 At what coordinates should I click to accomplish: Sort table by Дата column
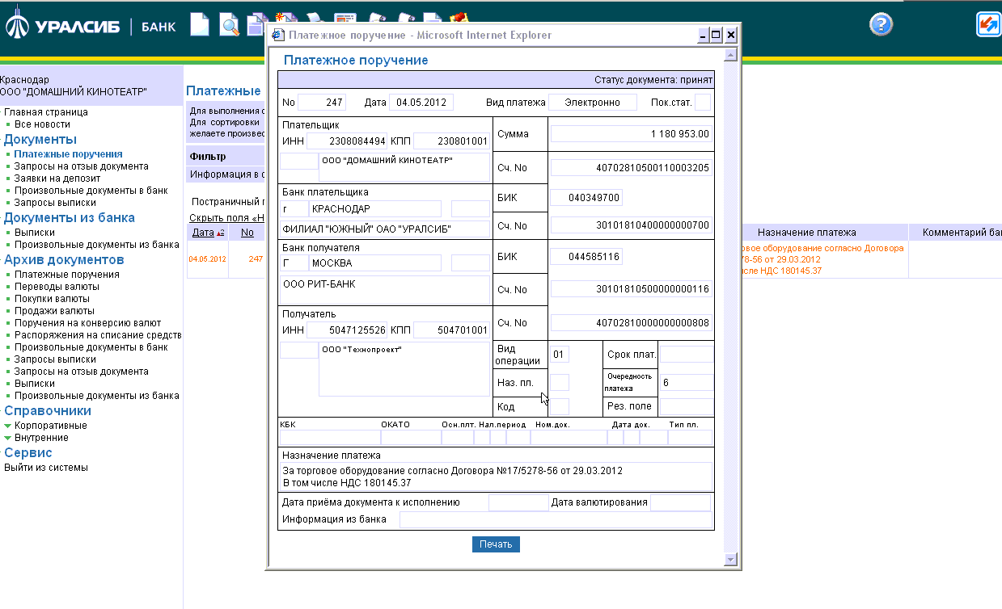pos(203,233)
